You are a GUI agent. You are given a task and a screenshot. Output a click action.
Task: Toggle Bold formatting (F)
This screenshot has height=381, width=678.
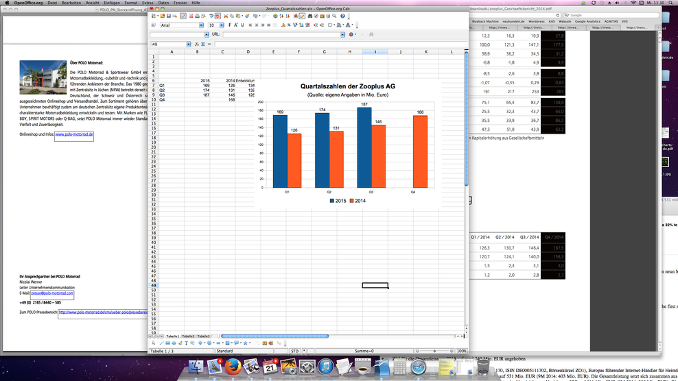[230, 25]
